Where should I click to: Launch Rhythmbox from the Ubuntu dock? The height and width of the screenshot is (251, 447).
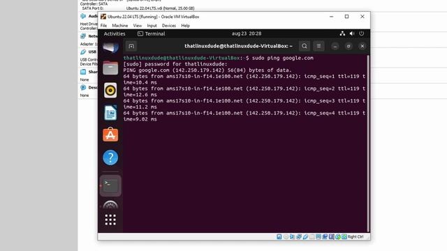pos(110,90)
